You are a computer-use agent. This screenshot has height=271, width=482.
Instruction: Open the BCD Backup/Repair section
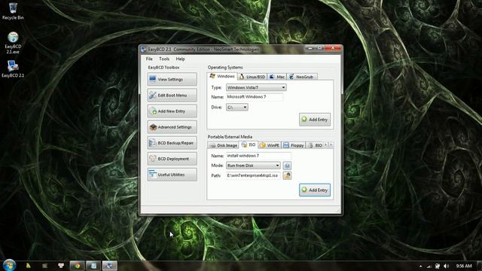pyautogui.click(x=172, y=143)
